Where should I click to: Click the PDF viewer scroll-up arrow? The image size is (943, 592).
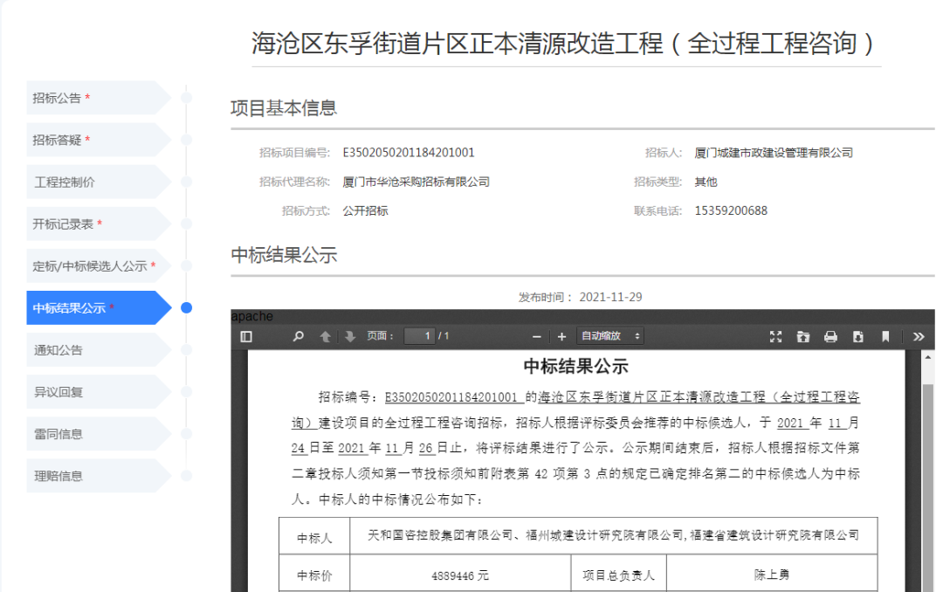[x=928, y=357]
